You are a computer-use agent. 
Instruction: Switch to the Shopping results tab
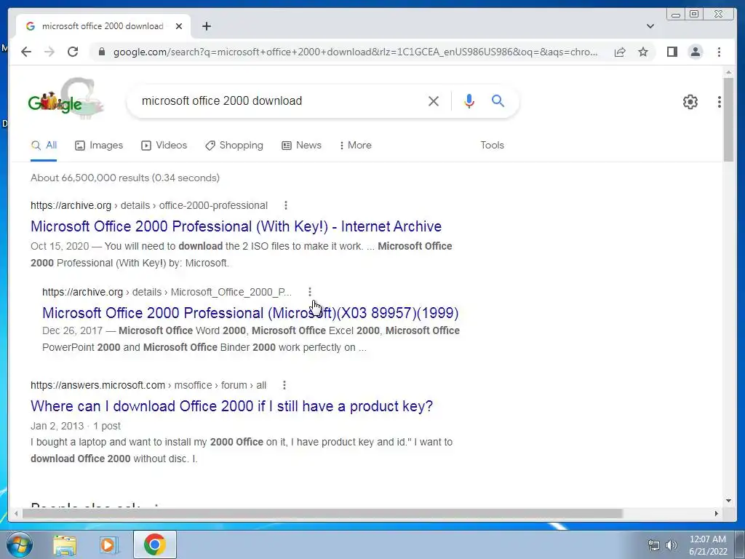234,146
